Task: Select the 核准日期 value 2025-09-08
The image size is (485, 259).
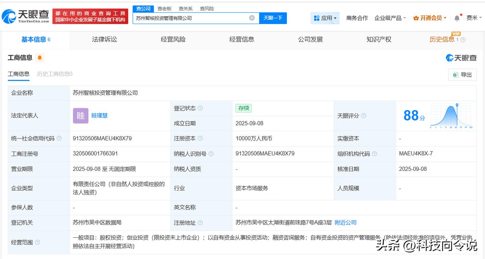Action: tap(413, 169)
